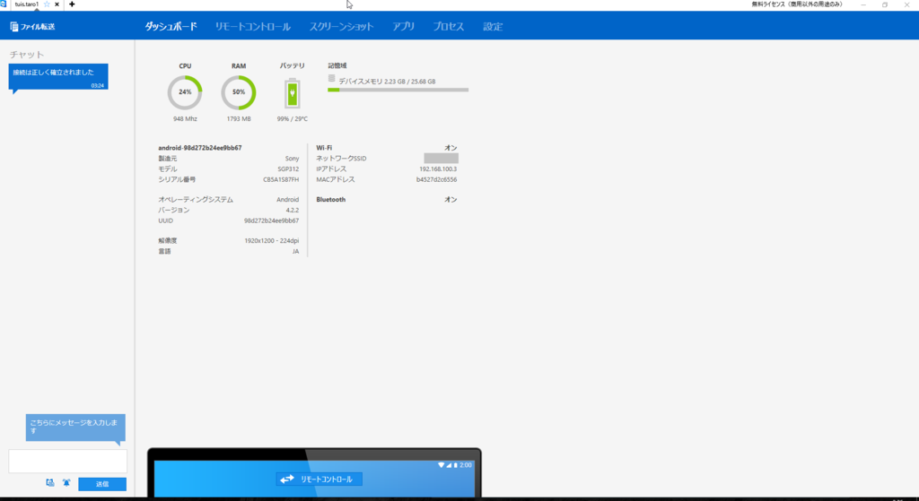Close the tuis.taro1 session tab
The height and width of the screenshot is (501, 919).
(57, 4)
